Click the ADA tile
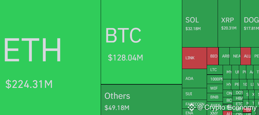Viewport: 259px width, 115px height. (194, 78)
